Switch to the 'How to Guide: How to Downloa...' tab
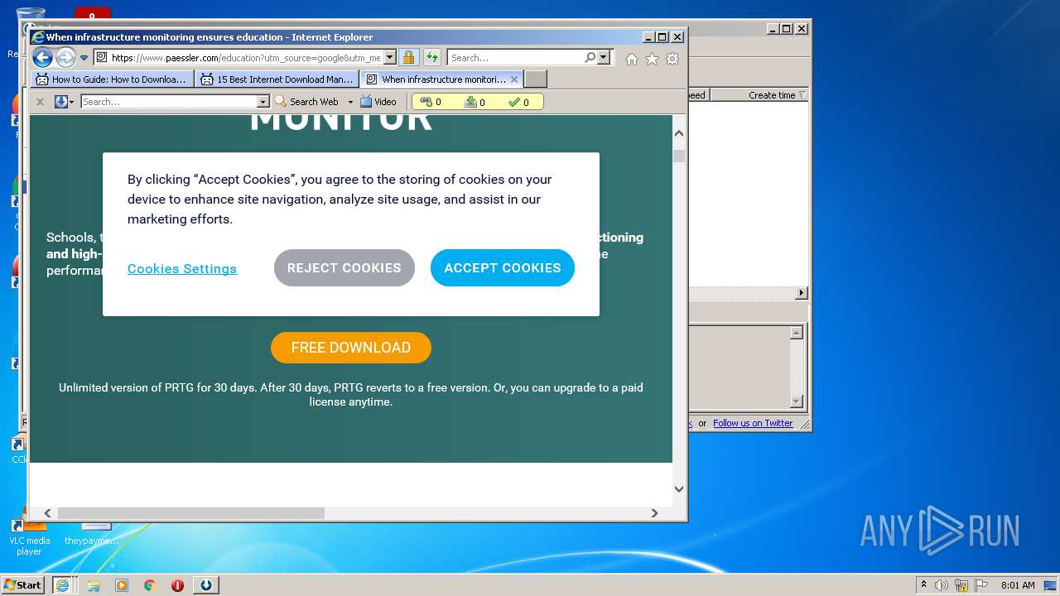This screenshot has width=1060, height=596. click(113, 79)
